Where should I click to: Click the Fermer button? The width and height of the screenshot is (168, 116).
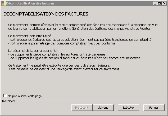154,108
